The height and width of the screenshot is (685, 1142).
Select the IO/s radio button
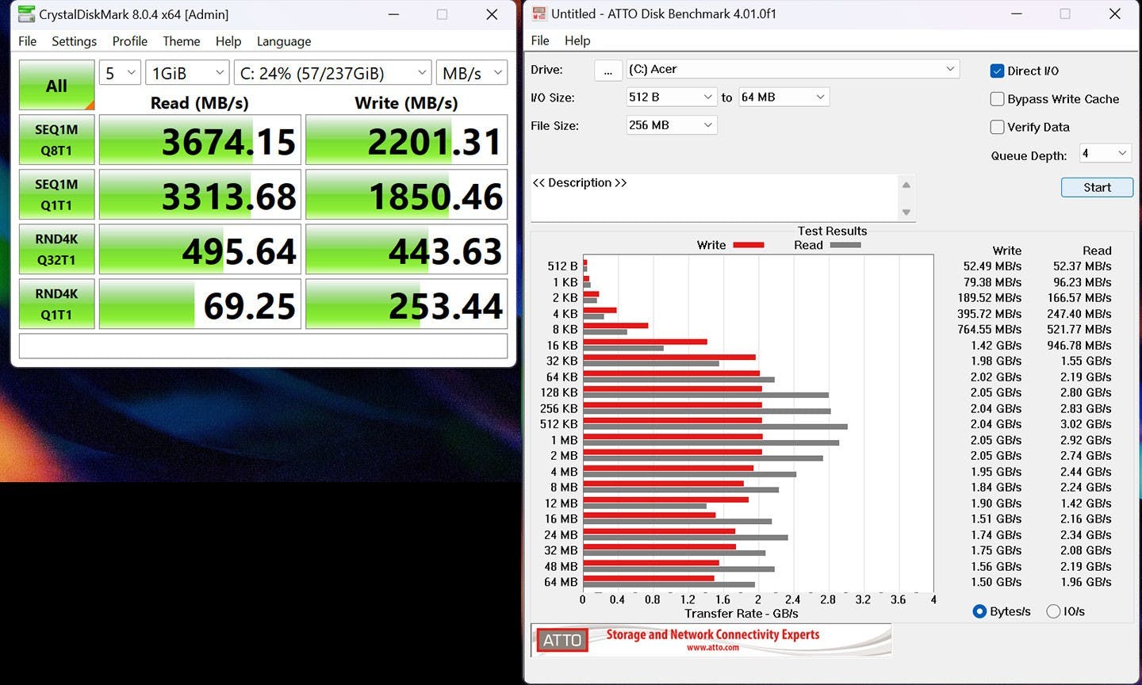click(1053, 611)
